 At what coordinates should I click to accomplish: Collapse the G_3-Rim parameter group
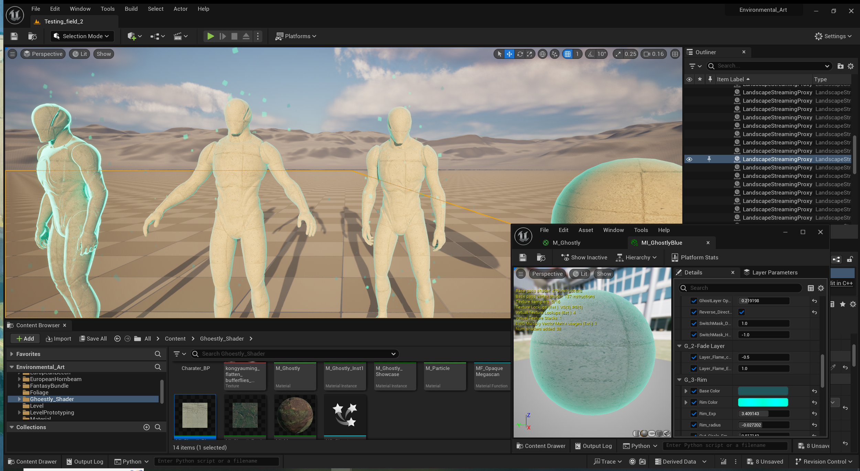tap(679, 380)
